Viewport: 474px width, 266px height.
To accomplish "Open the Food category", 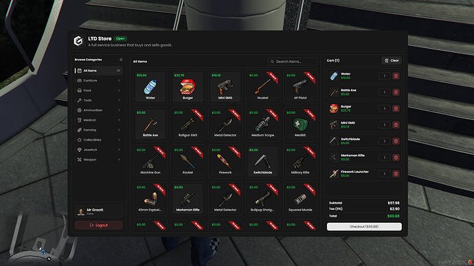I will (x=98, y=90).
